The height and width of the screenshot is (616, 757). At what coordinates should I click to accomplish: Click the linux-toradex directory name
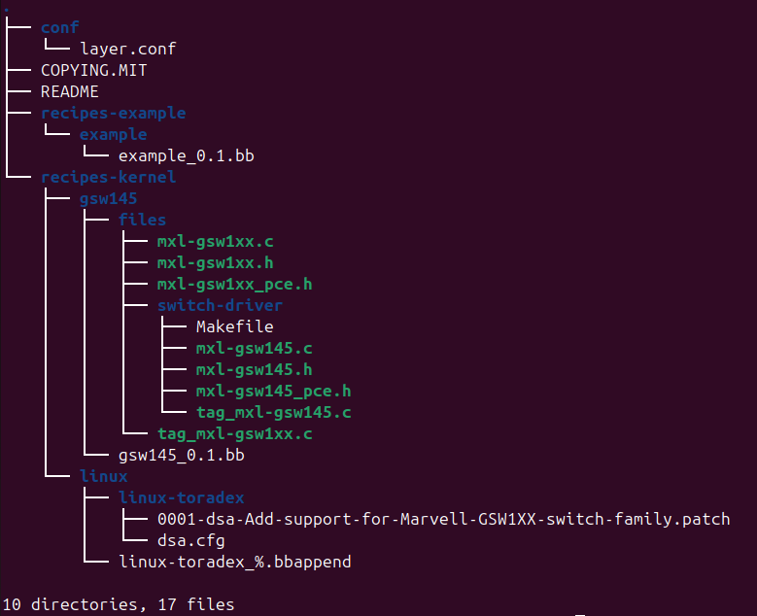point(181,497)
